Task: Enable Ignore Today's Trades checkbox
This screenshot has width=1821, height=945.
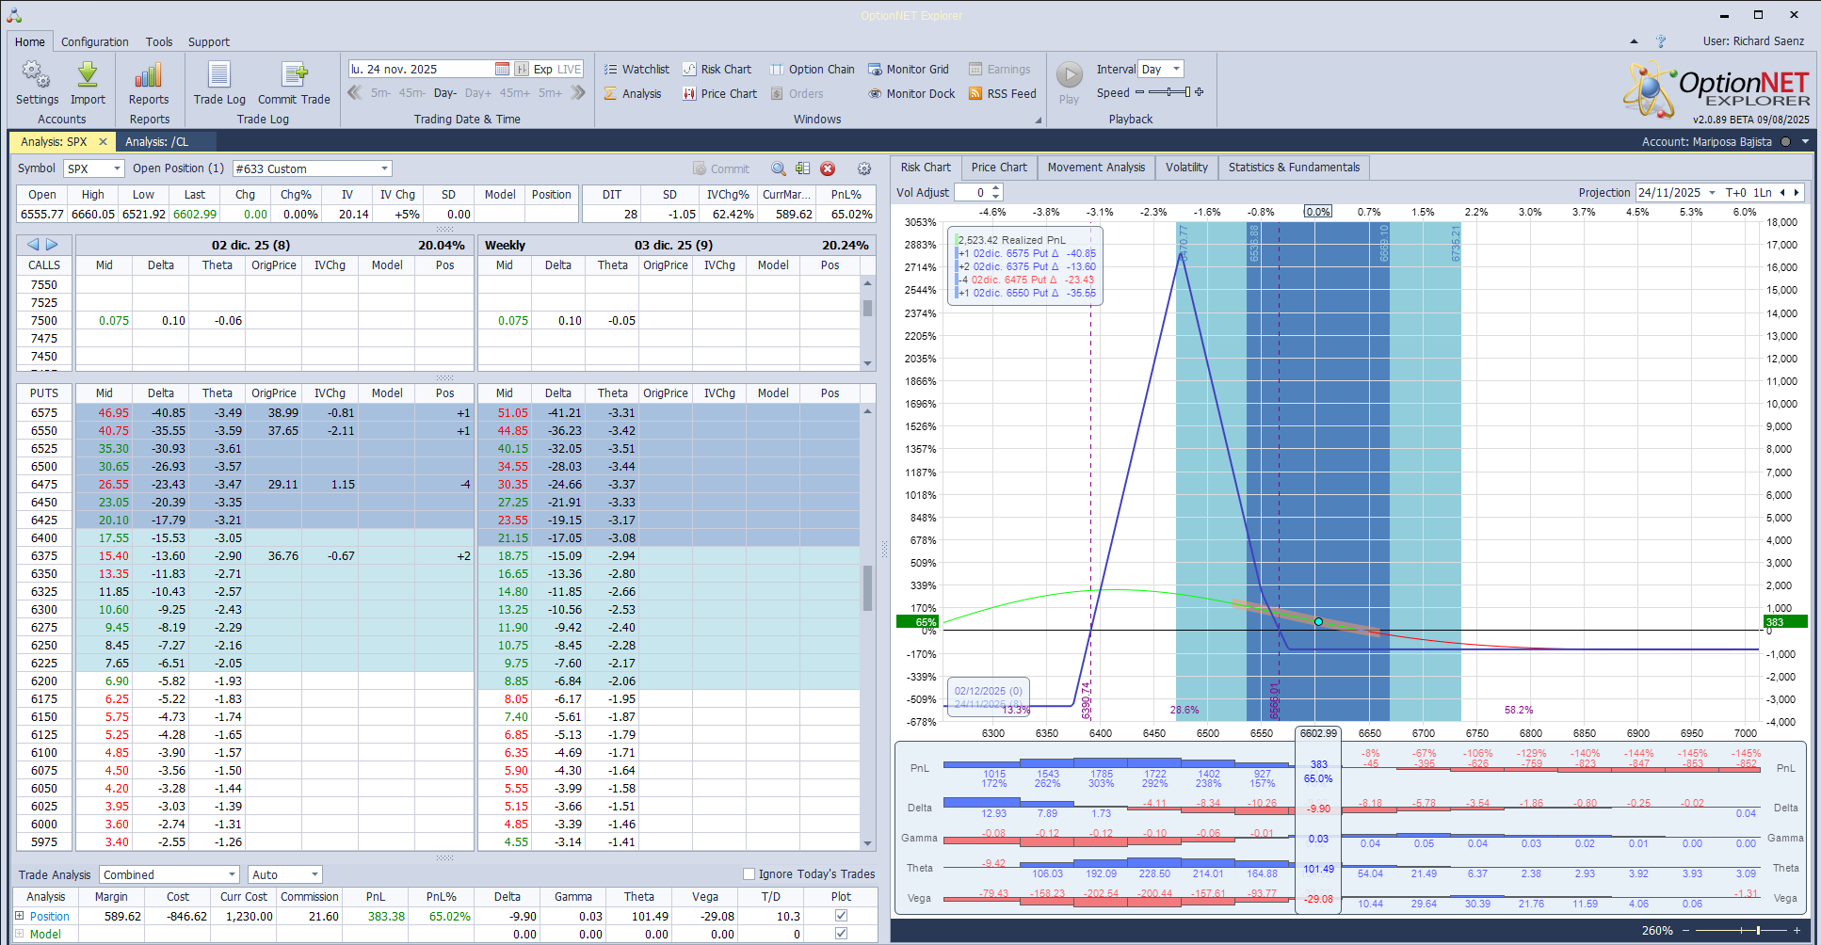Action: [749, 874]
